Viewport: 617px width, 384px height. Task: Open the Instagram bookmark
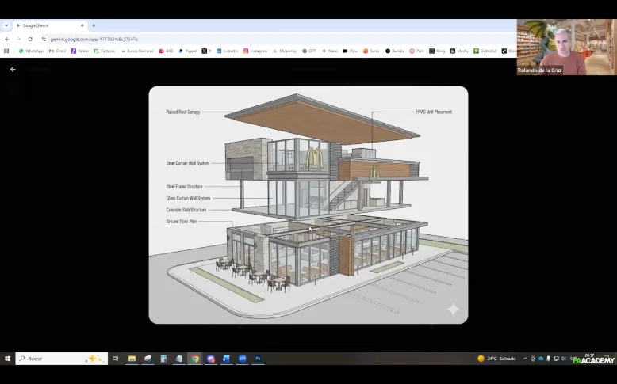(255, 51)
